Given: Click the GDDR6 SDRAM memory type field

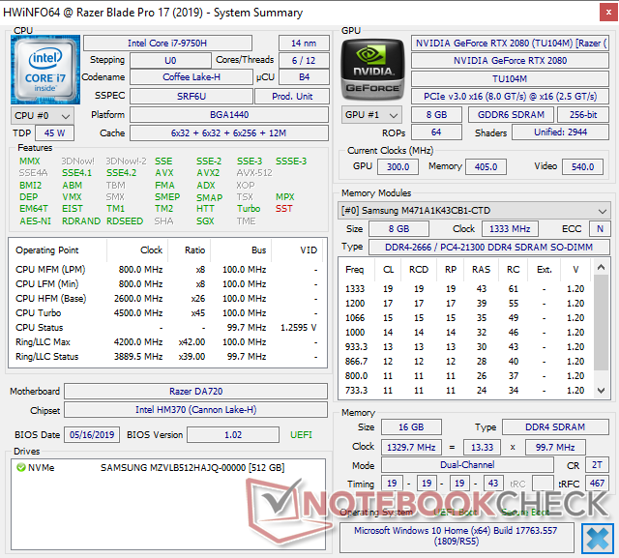Looking at the screenshot, I should [x=511, y=115].
